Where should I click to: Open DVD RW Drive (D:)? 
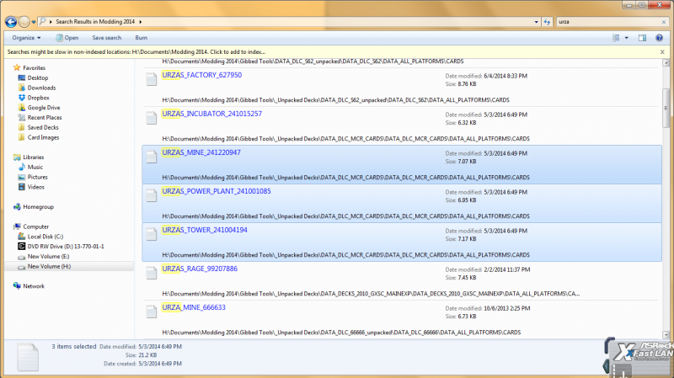click(x=66, y=246)
